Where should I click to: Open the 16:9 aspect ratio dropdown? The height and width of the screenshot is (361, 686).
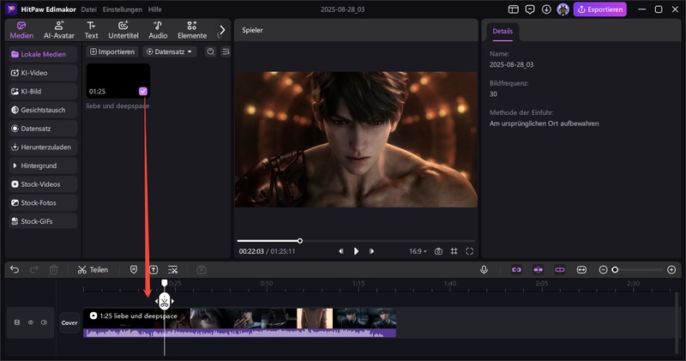click(418, 251)
